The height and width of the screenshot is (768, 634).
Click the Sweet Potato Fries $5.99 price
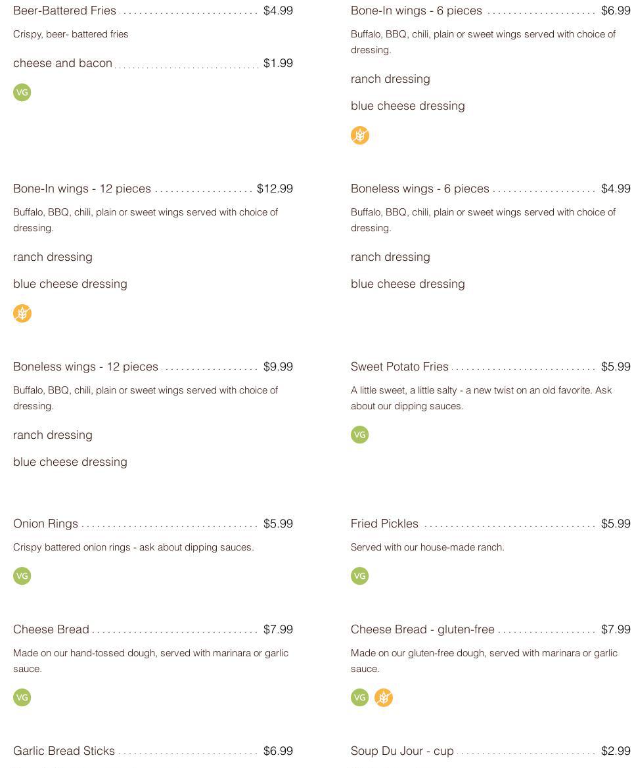[x=616, y=367]
